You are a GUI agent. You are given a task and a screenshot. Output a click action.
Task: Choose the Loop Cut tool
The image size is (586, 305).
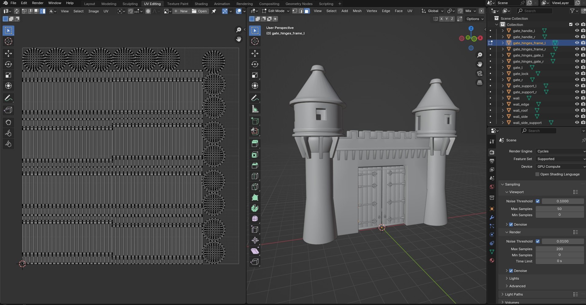point(255,176)
